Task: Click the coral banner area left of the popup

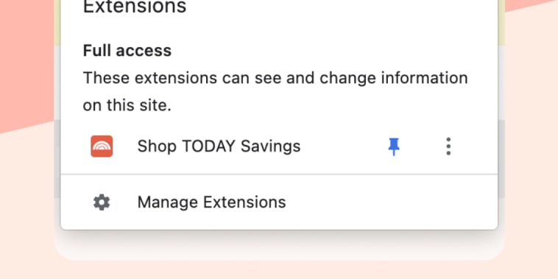Action: pyautogui.click(x=27, y=54)
